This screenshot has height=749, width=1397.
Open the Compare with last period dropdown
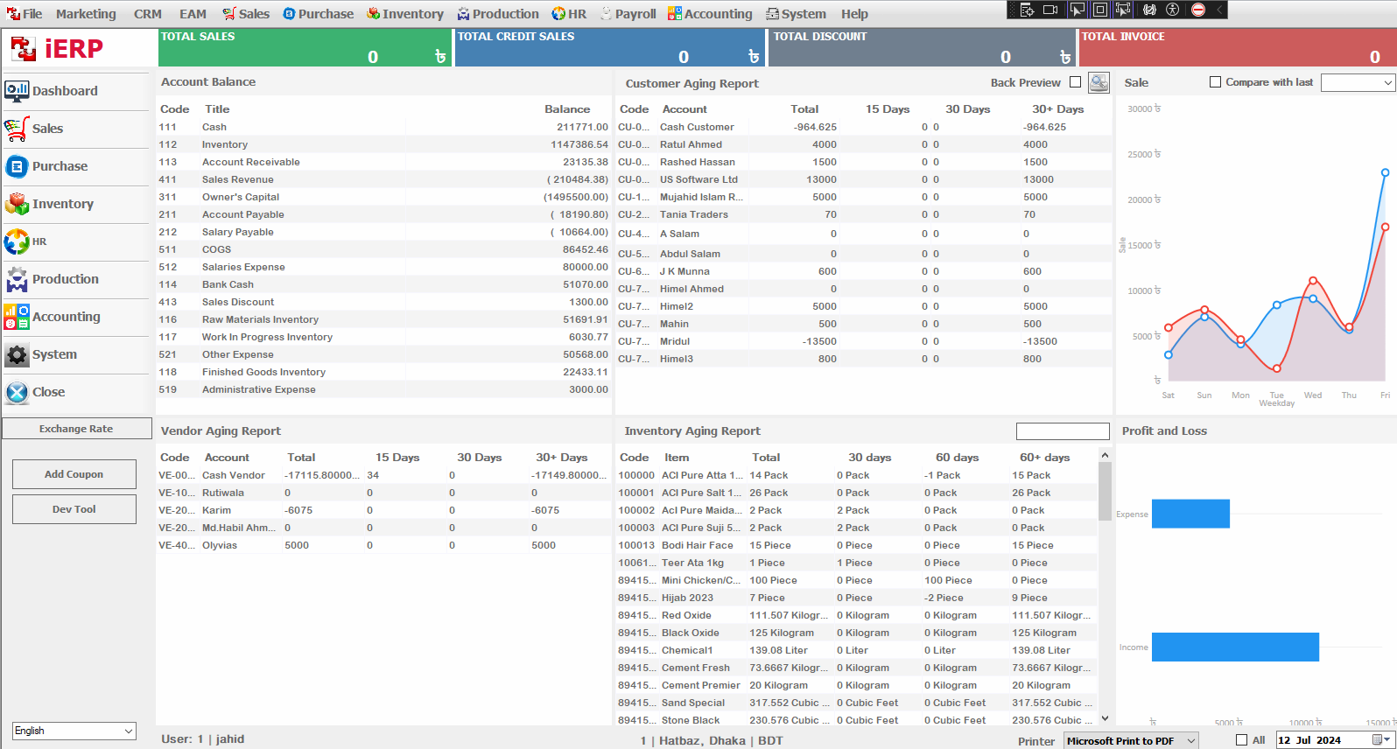coord(1357,82)
